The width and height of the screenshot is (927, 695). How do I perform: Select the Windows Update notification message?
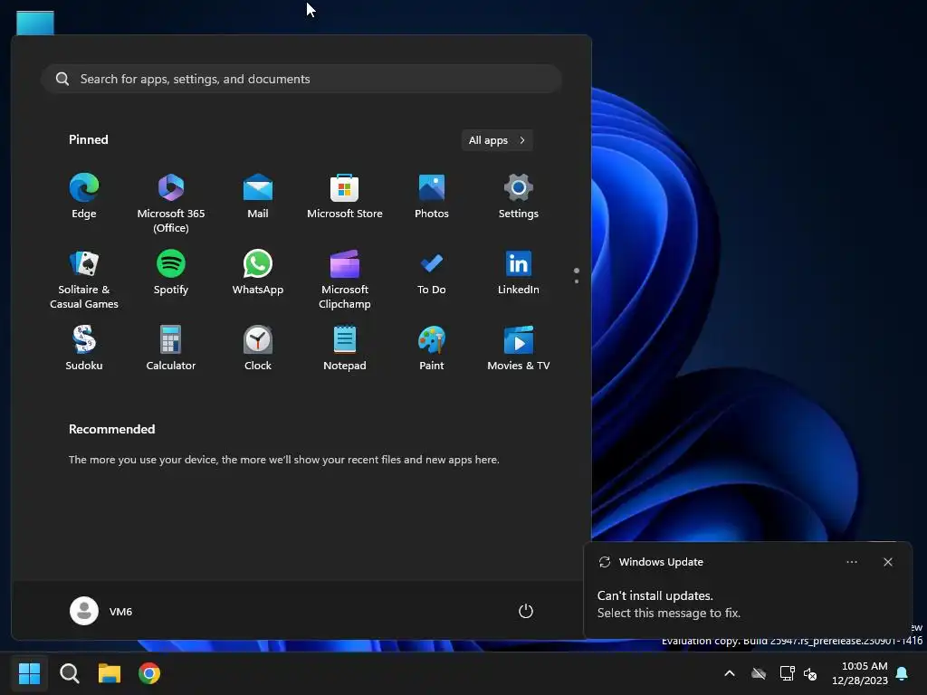coord(669,604)
